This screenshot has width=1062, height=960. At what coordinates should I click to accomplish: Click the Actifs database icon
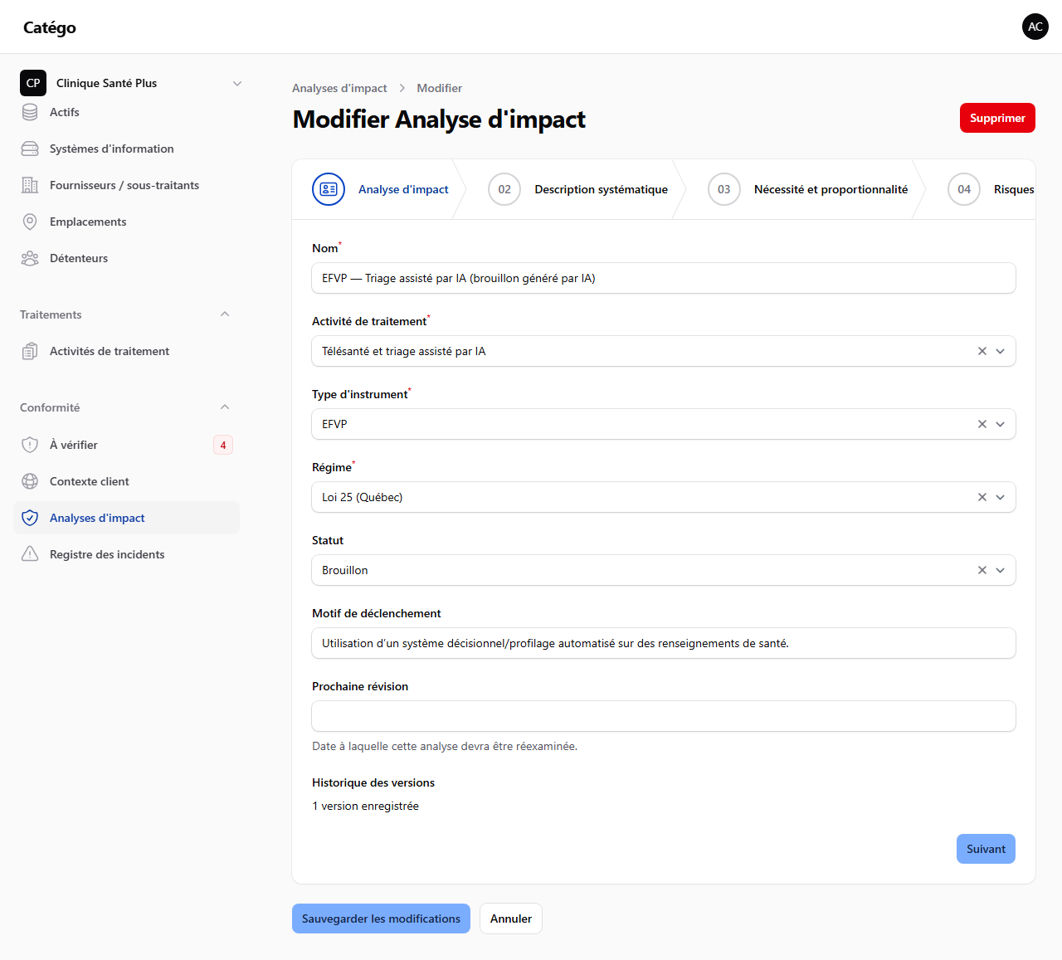coord(30,112)
